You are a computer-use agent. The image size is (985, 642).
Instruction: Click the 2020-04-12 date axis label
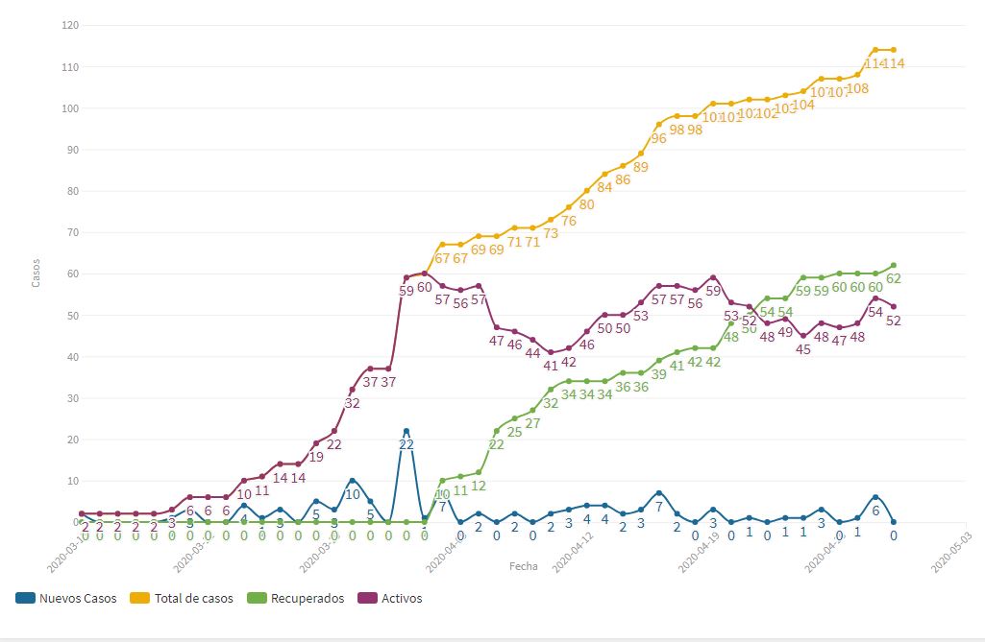(x=573, y=554)
